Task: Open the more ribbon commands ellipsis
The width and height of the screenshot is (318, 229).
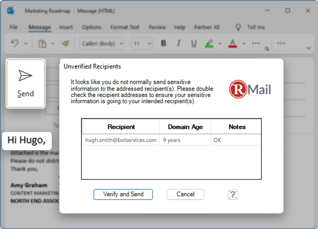Action: point(281,43)
